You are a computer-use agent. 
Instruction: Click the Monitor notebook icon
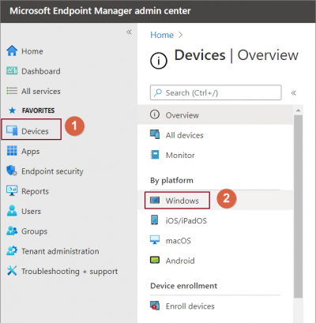pyautogui.click(x=155, y=155)
